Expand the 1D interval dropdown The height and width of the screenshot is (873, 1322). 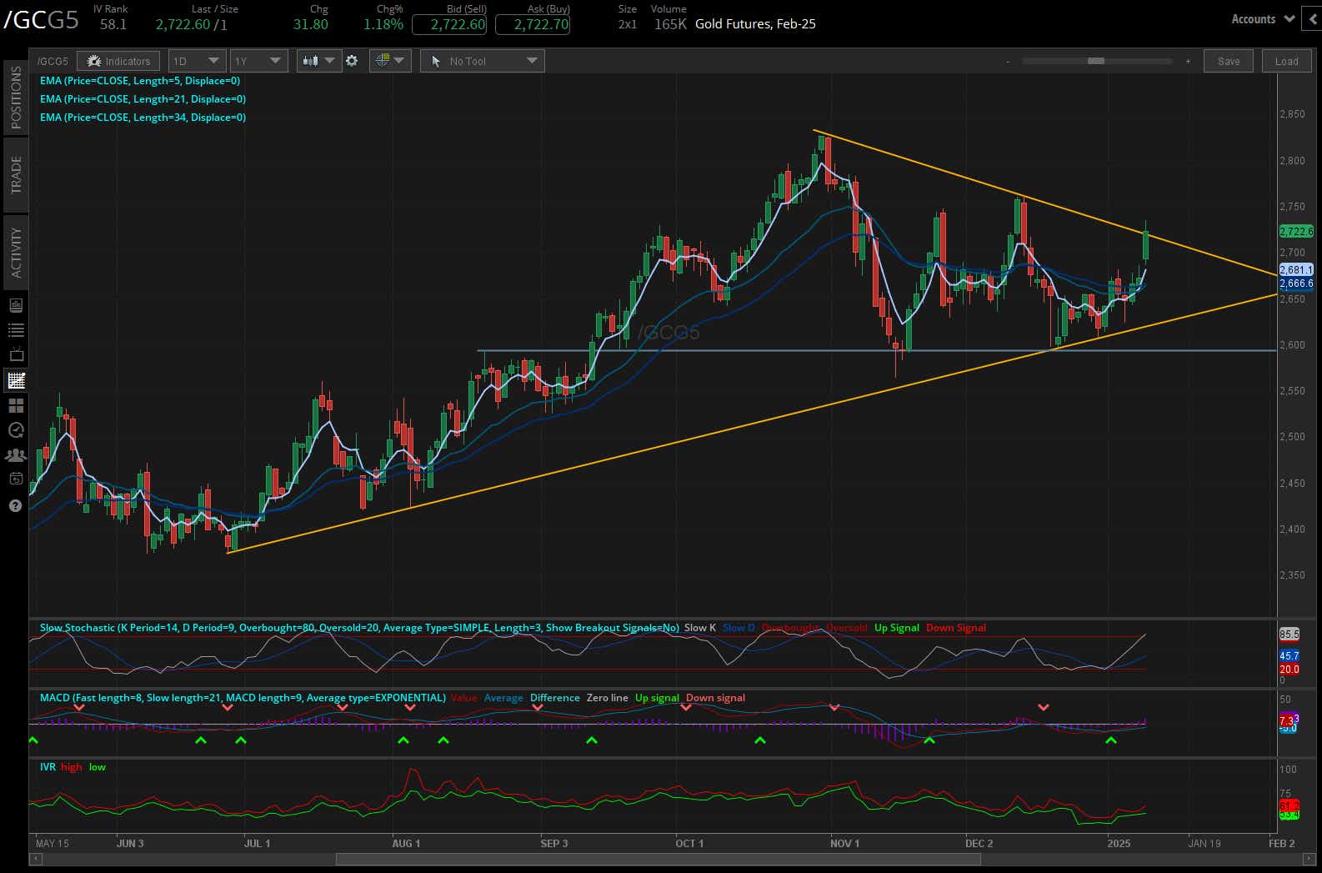[196, 61]
